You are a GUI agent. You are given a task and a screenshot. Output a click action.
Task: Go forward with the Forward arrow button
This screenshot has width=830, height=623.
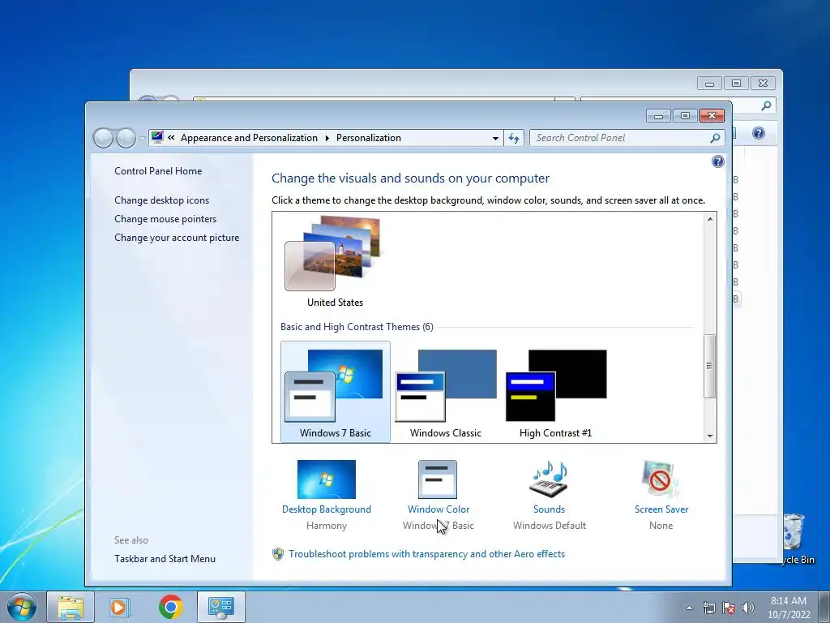point(126,138)
